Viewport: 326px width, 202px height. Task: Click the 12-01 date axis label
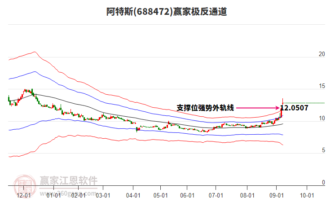click(24, 195)
